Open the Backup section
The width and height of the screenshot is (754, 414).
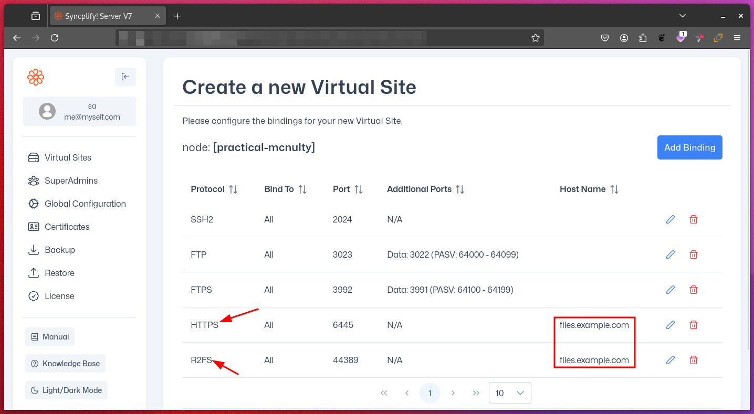coord(59,250)
